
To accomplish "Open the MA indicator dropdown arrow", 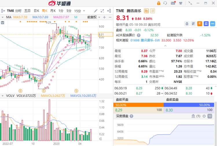I will tap(2, 17).
